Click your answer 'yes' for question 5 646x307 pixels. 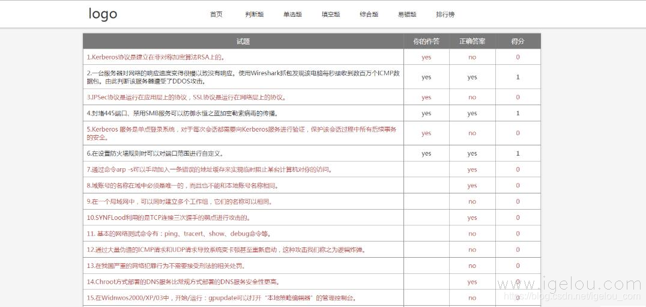(x=426, y=133)
